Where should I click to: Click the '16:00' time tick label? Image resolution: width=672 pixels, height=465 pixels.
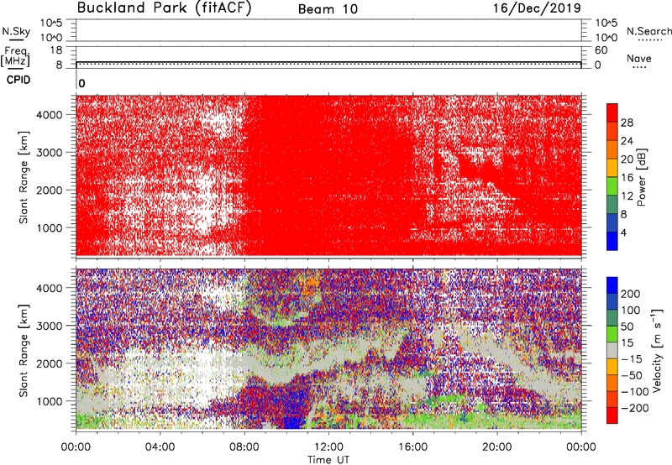point(412,447)
